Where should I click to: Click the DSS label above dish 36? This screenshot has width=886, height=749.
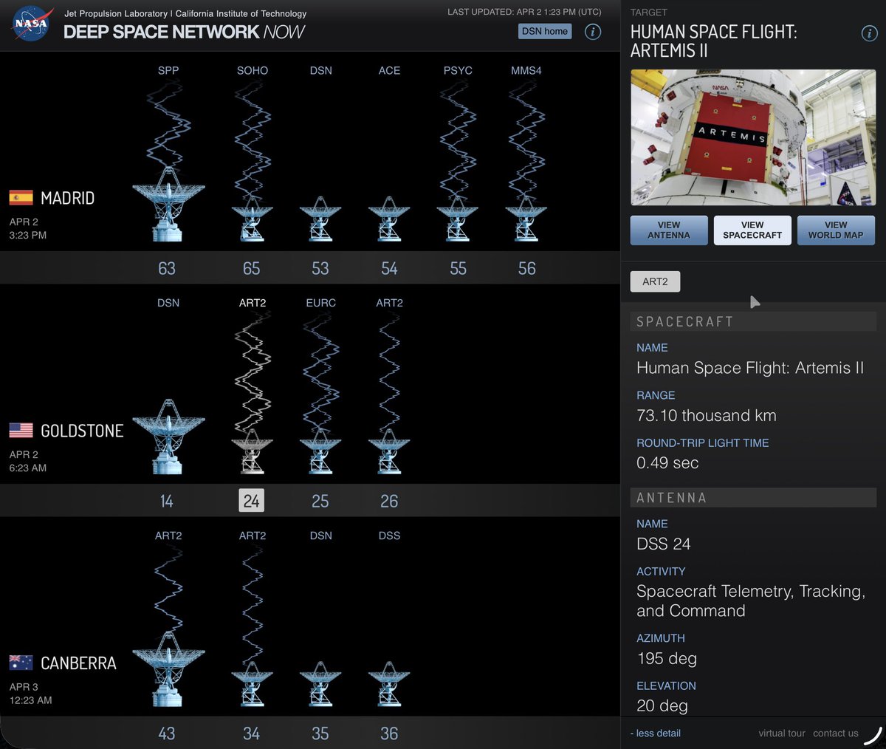point(389,536)
